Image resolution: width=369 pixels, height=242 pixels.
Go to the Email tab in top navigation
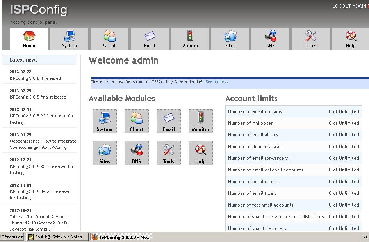tap(150, 39)
